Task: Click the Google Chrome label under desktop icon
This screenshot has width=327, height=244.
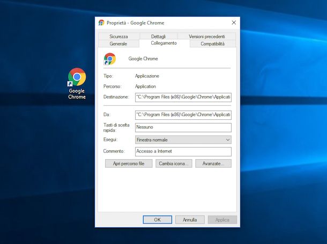Action: [77, 94]
